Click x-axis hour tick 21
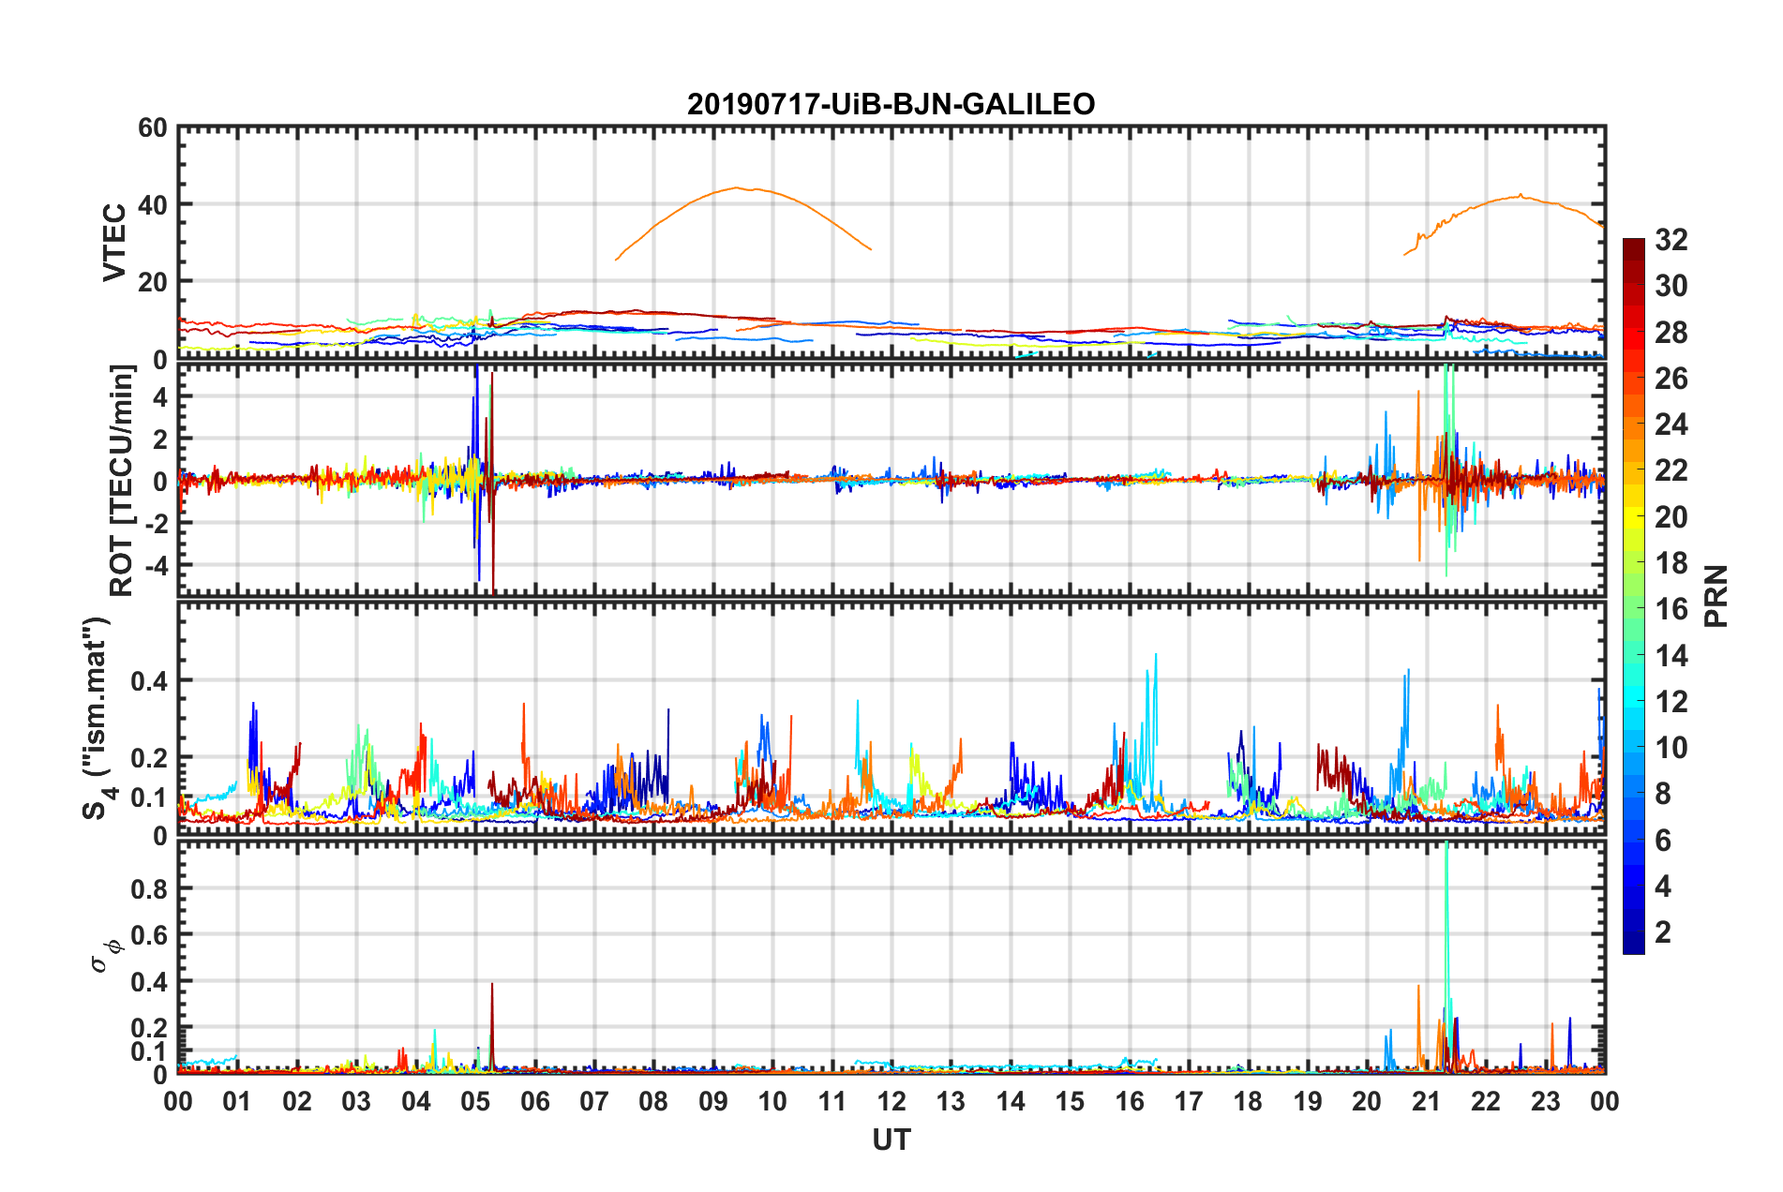Image resolution: width=1783 pixels, height=1192 pixels. [x=1427, y=1101]
